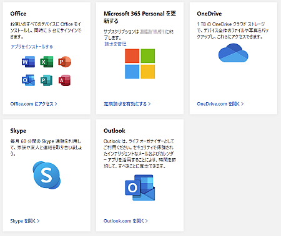Open the アプリをインストールする link

[32, 46]
